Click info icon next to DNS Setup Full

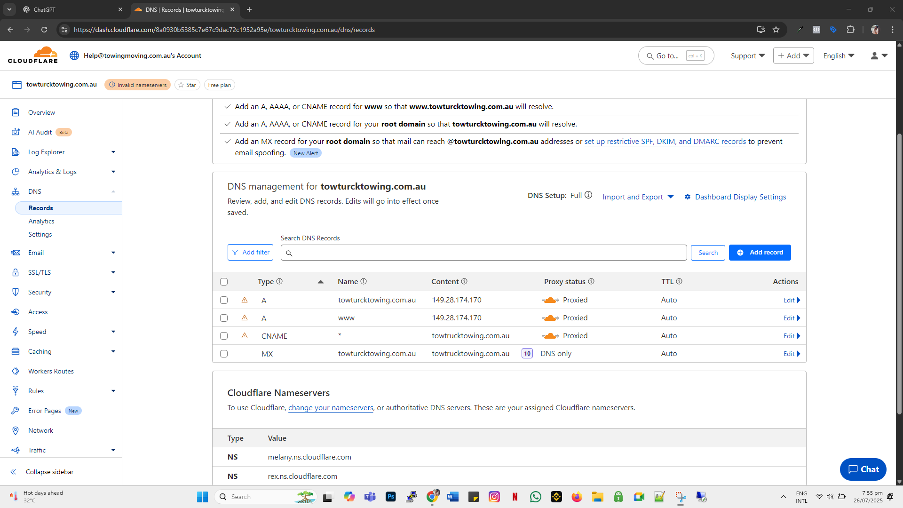coord(588,195)
